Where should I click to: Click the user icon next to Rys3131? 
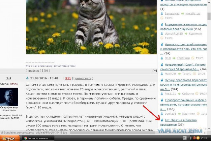coord(162,94)
